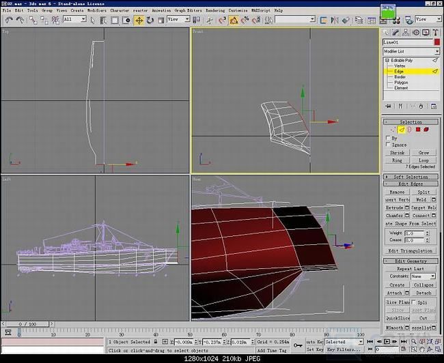Select the Select and Link tool
The height and width of the screenshot is (363, 444).
point(33,20)
